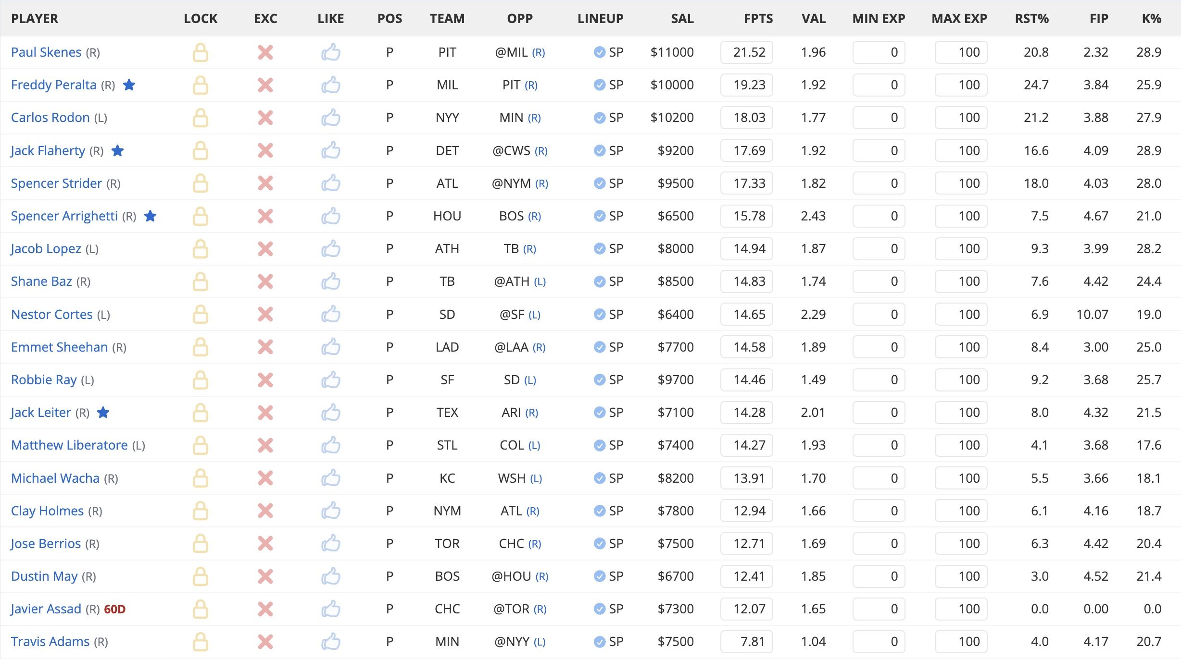
Task: Edit Travis Adams FPTS field 7.81
Action: (747, 642)
